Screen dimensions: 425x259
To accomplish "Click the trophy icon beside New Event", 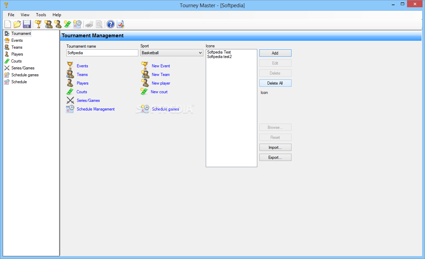I will (x=145, y=66).
